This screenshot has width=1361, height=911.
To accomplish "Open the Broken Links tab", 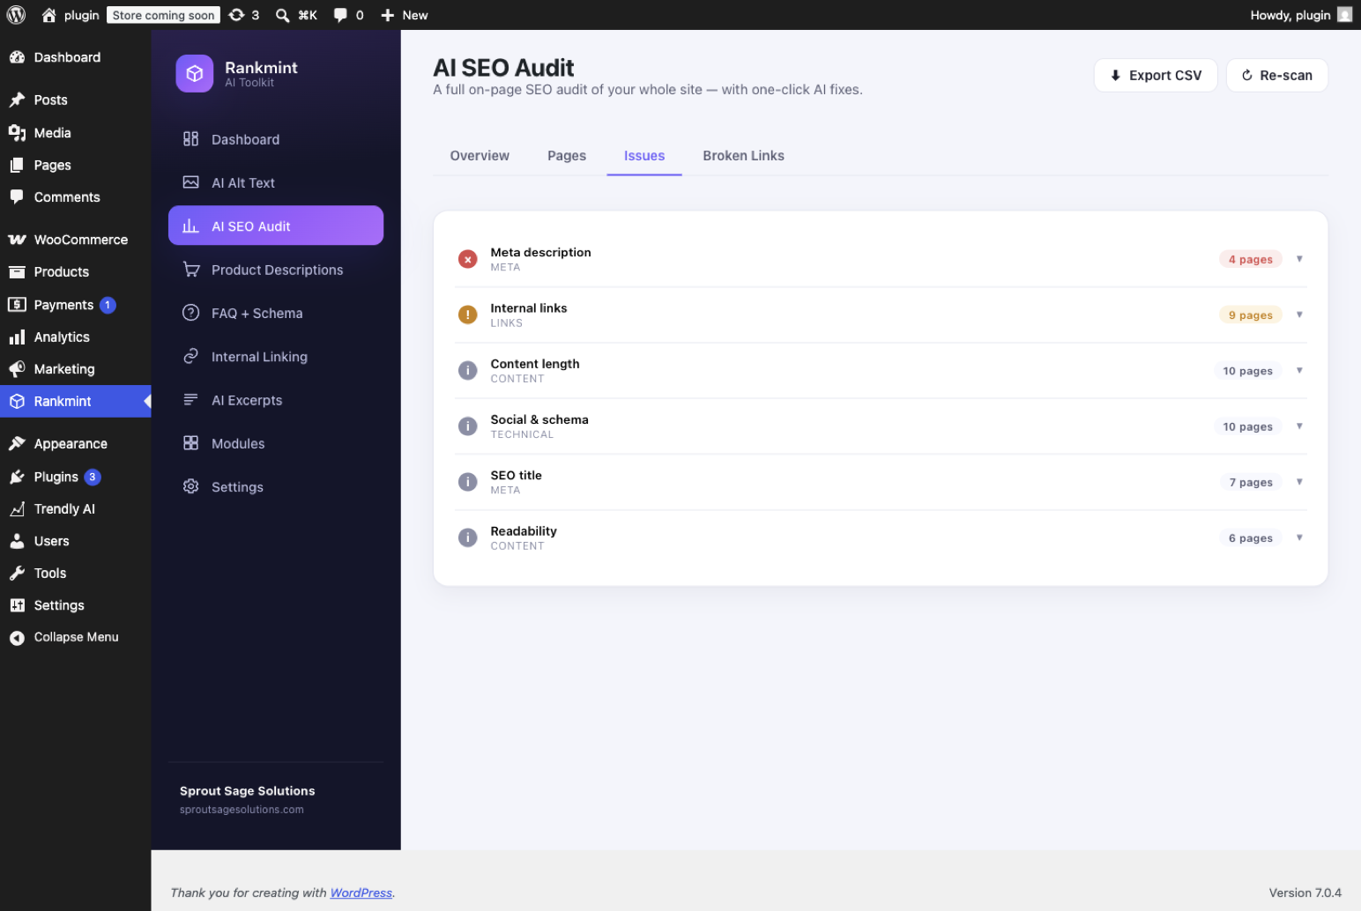I will click(743, 156).
